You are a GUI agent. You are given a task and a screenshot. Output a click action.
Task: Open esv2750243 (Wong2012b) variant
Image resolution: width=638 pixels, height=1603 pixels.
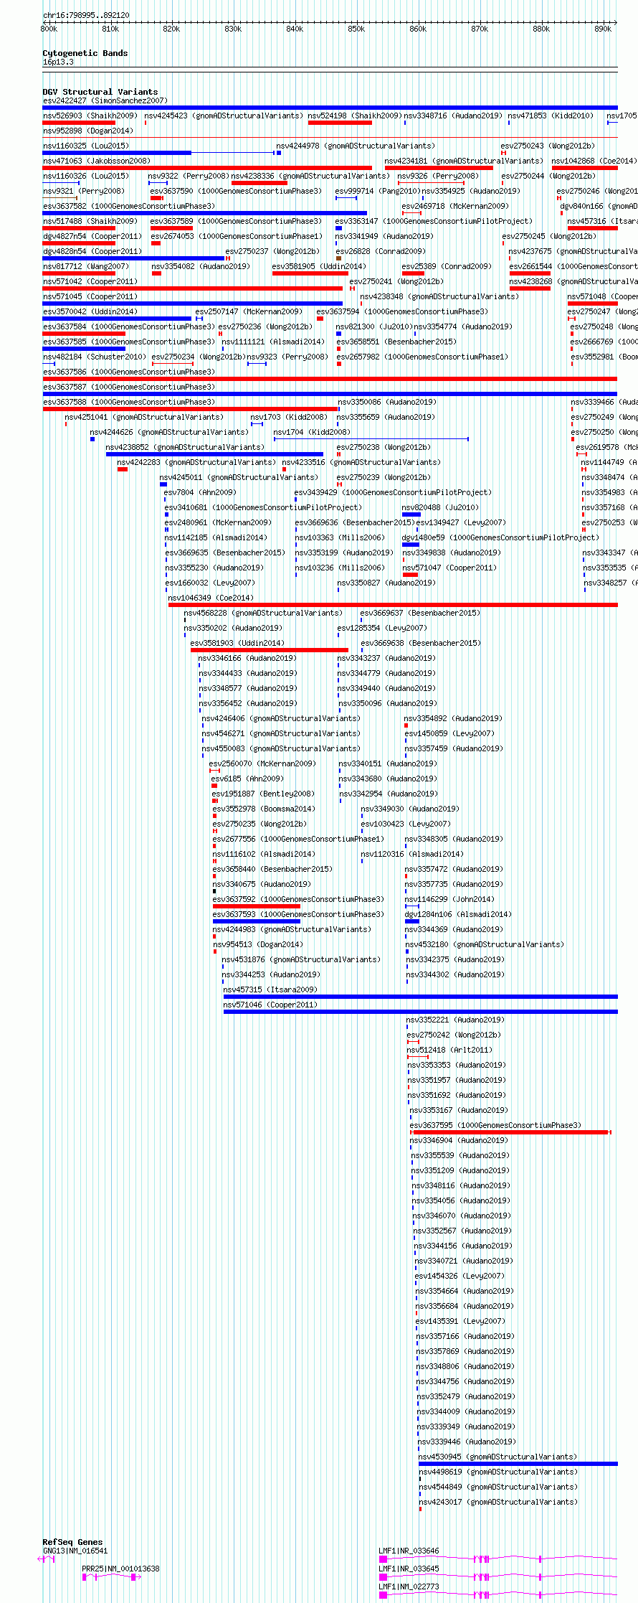[x=548, y=146]
